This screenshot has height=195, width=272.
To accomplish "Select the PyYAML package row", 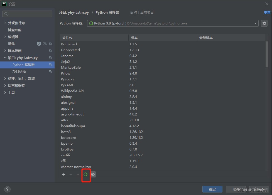I will [x=163, y=85].
